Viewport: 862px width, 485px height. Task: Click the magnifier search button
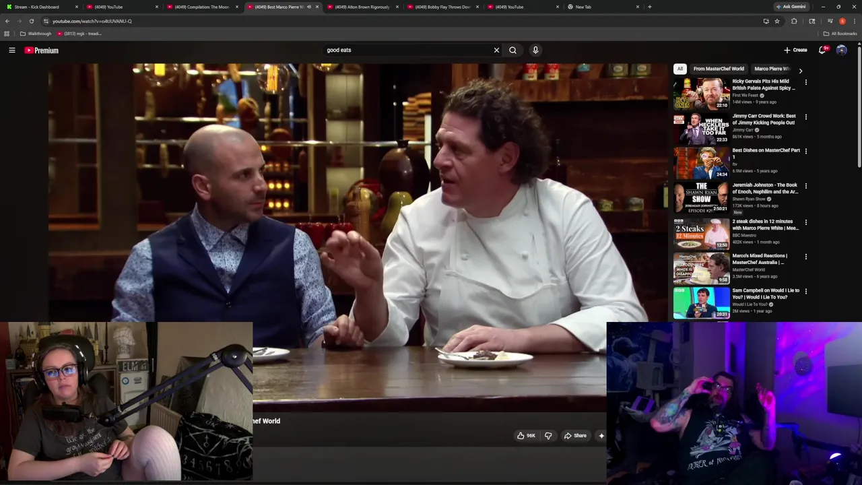pos(512,50)
